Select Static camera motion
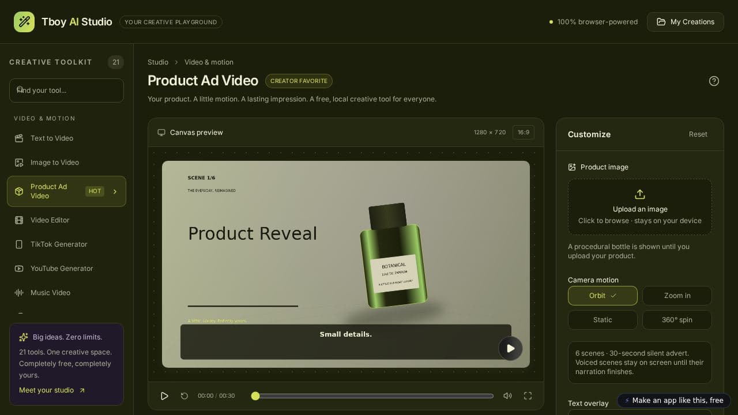 (603, 320)
